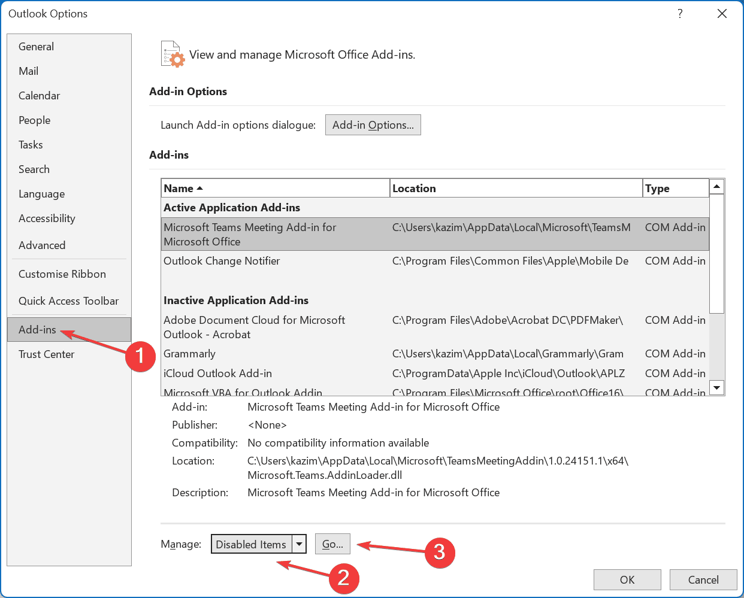This screenshot has width=744, height=598.
Task: Open the Trust Center category
Action: click(x=69, y=354)
